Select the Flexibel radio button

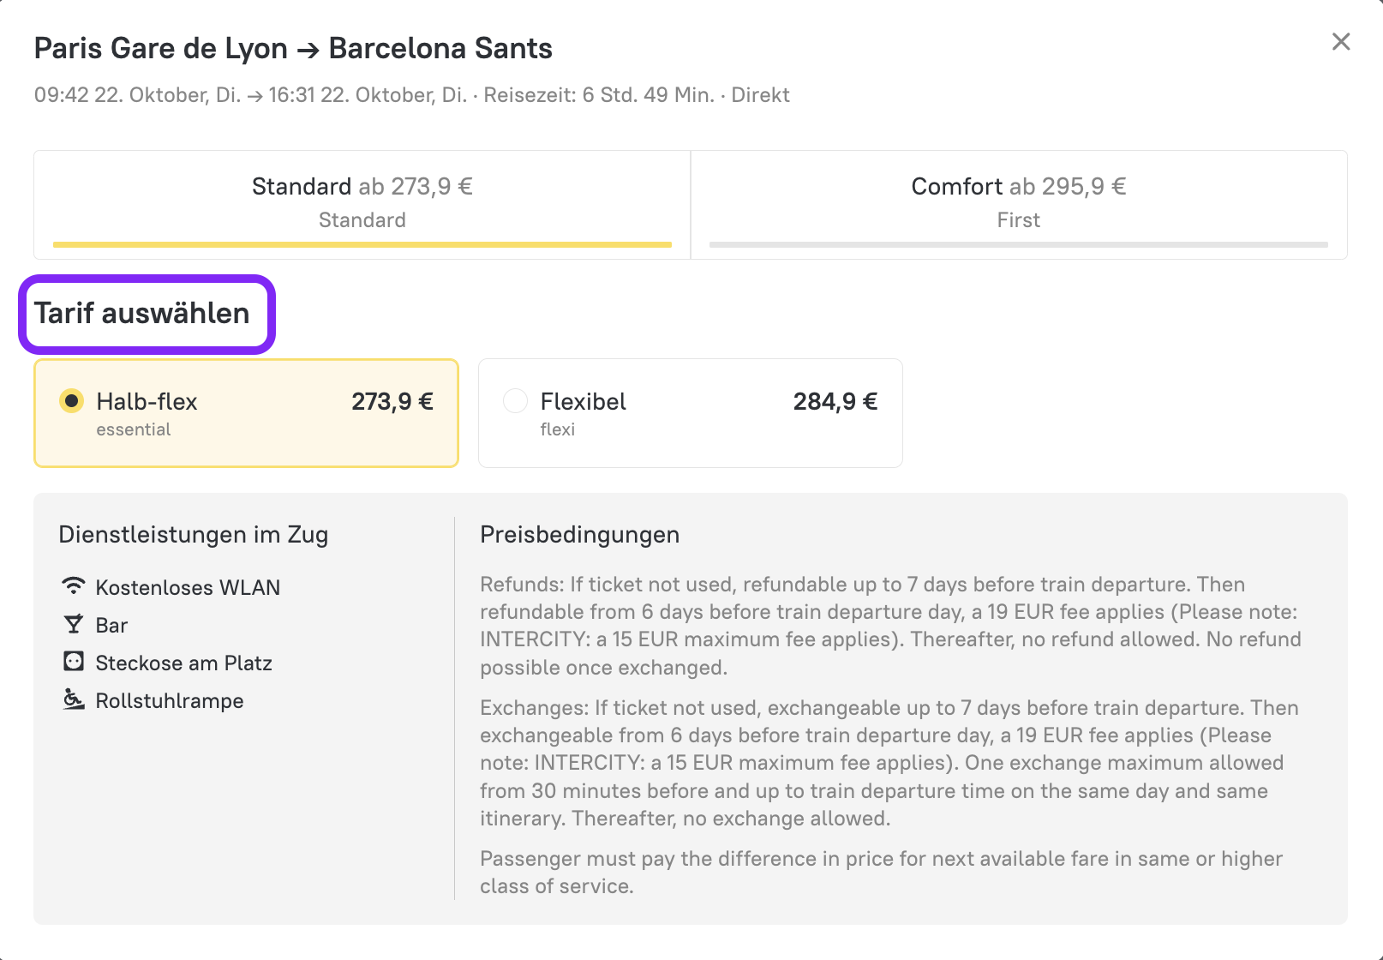pos(515,400)
